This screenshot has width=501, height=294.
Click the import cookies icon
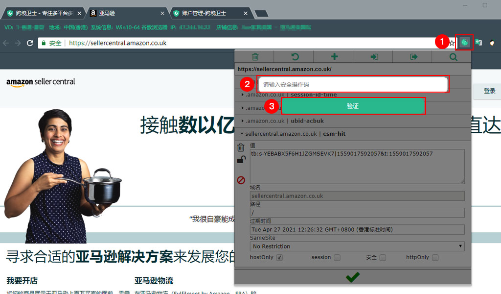click(x=374, y=57)
